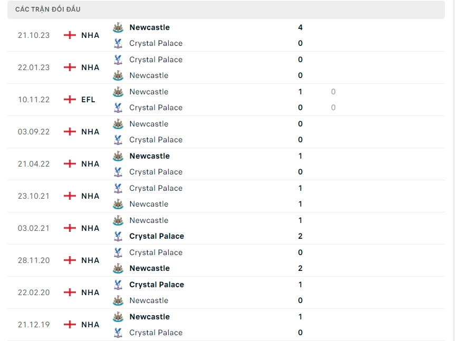The image size is (455, 341).
Task: Click Newcastle crest in 28.11.20 match
Action: pos(118,268)
